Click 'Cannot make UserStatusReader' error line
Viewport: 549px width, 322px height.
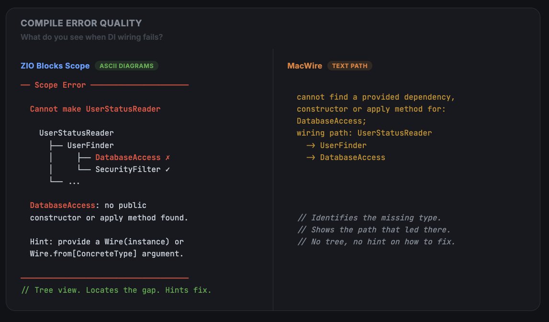pyautogui.click(x=95, y=109)
